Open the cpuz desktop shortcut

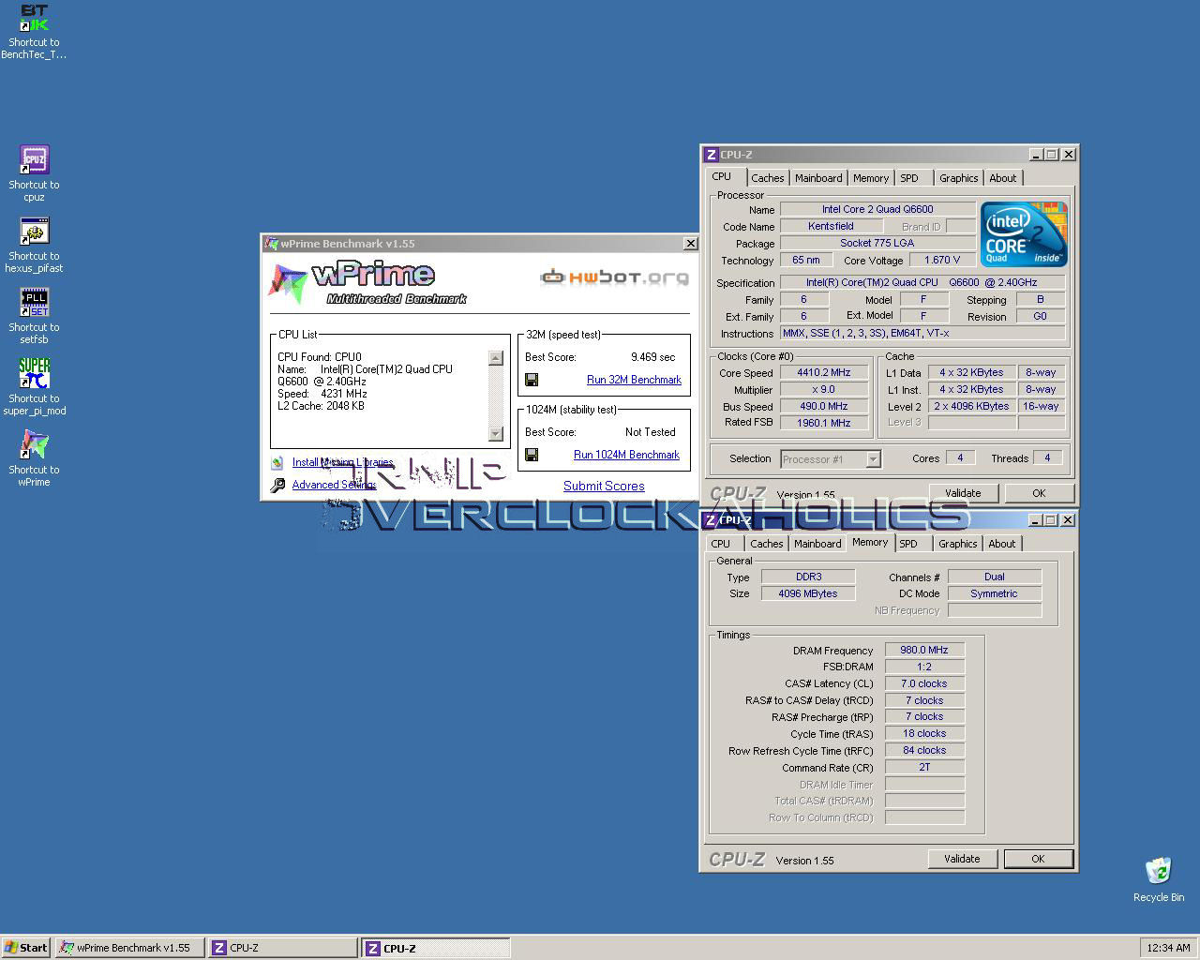point(34,160)
